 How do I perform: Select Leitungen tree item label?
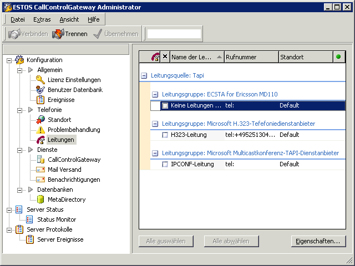pyautogui.click(x=61, y=140)
